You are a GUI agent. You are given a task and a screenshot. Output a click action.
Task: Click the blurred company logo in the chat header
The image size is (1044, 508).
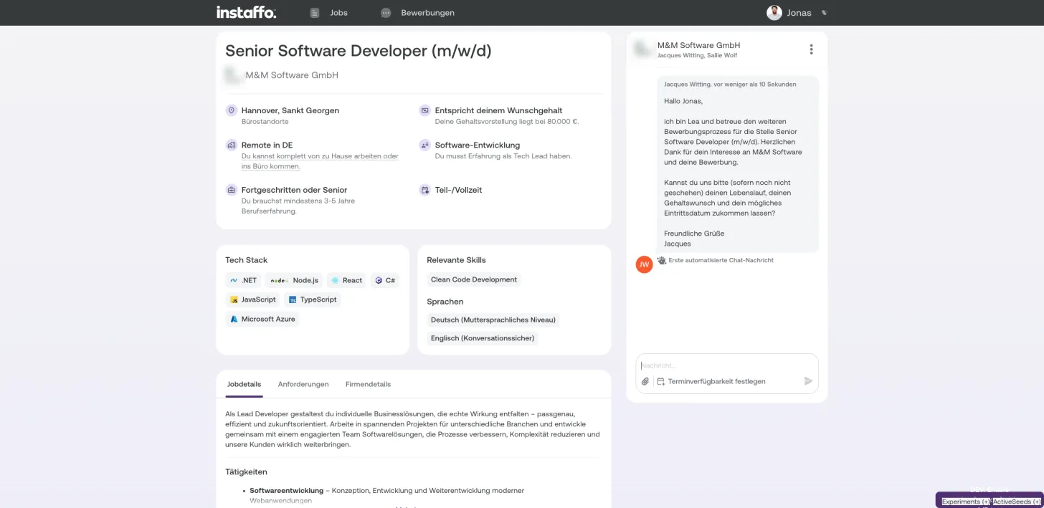click(642, 49)
